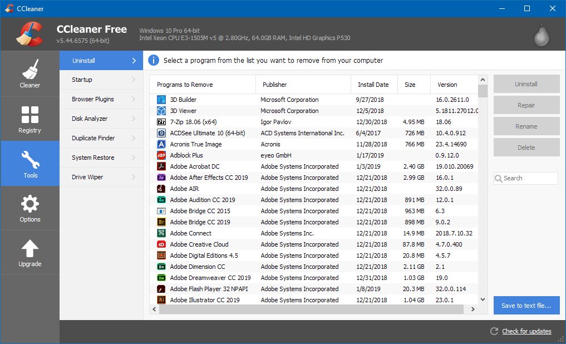This screenshot has height=344, width=566.
Task: Click the Adobe After Effects icon
Action: (x=161, y=178)
